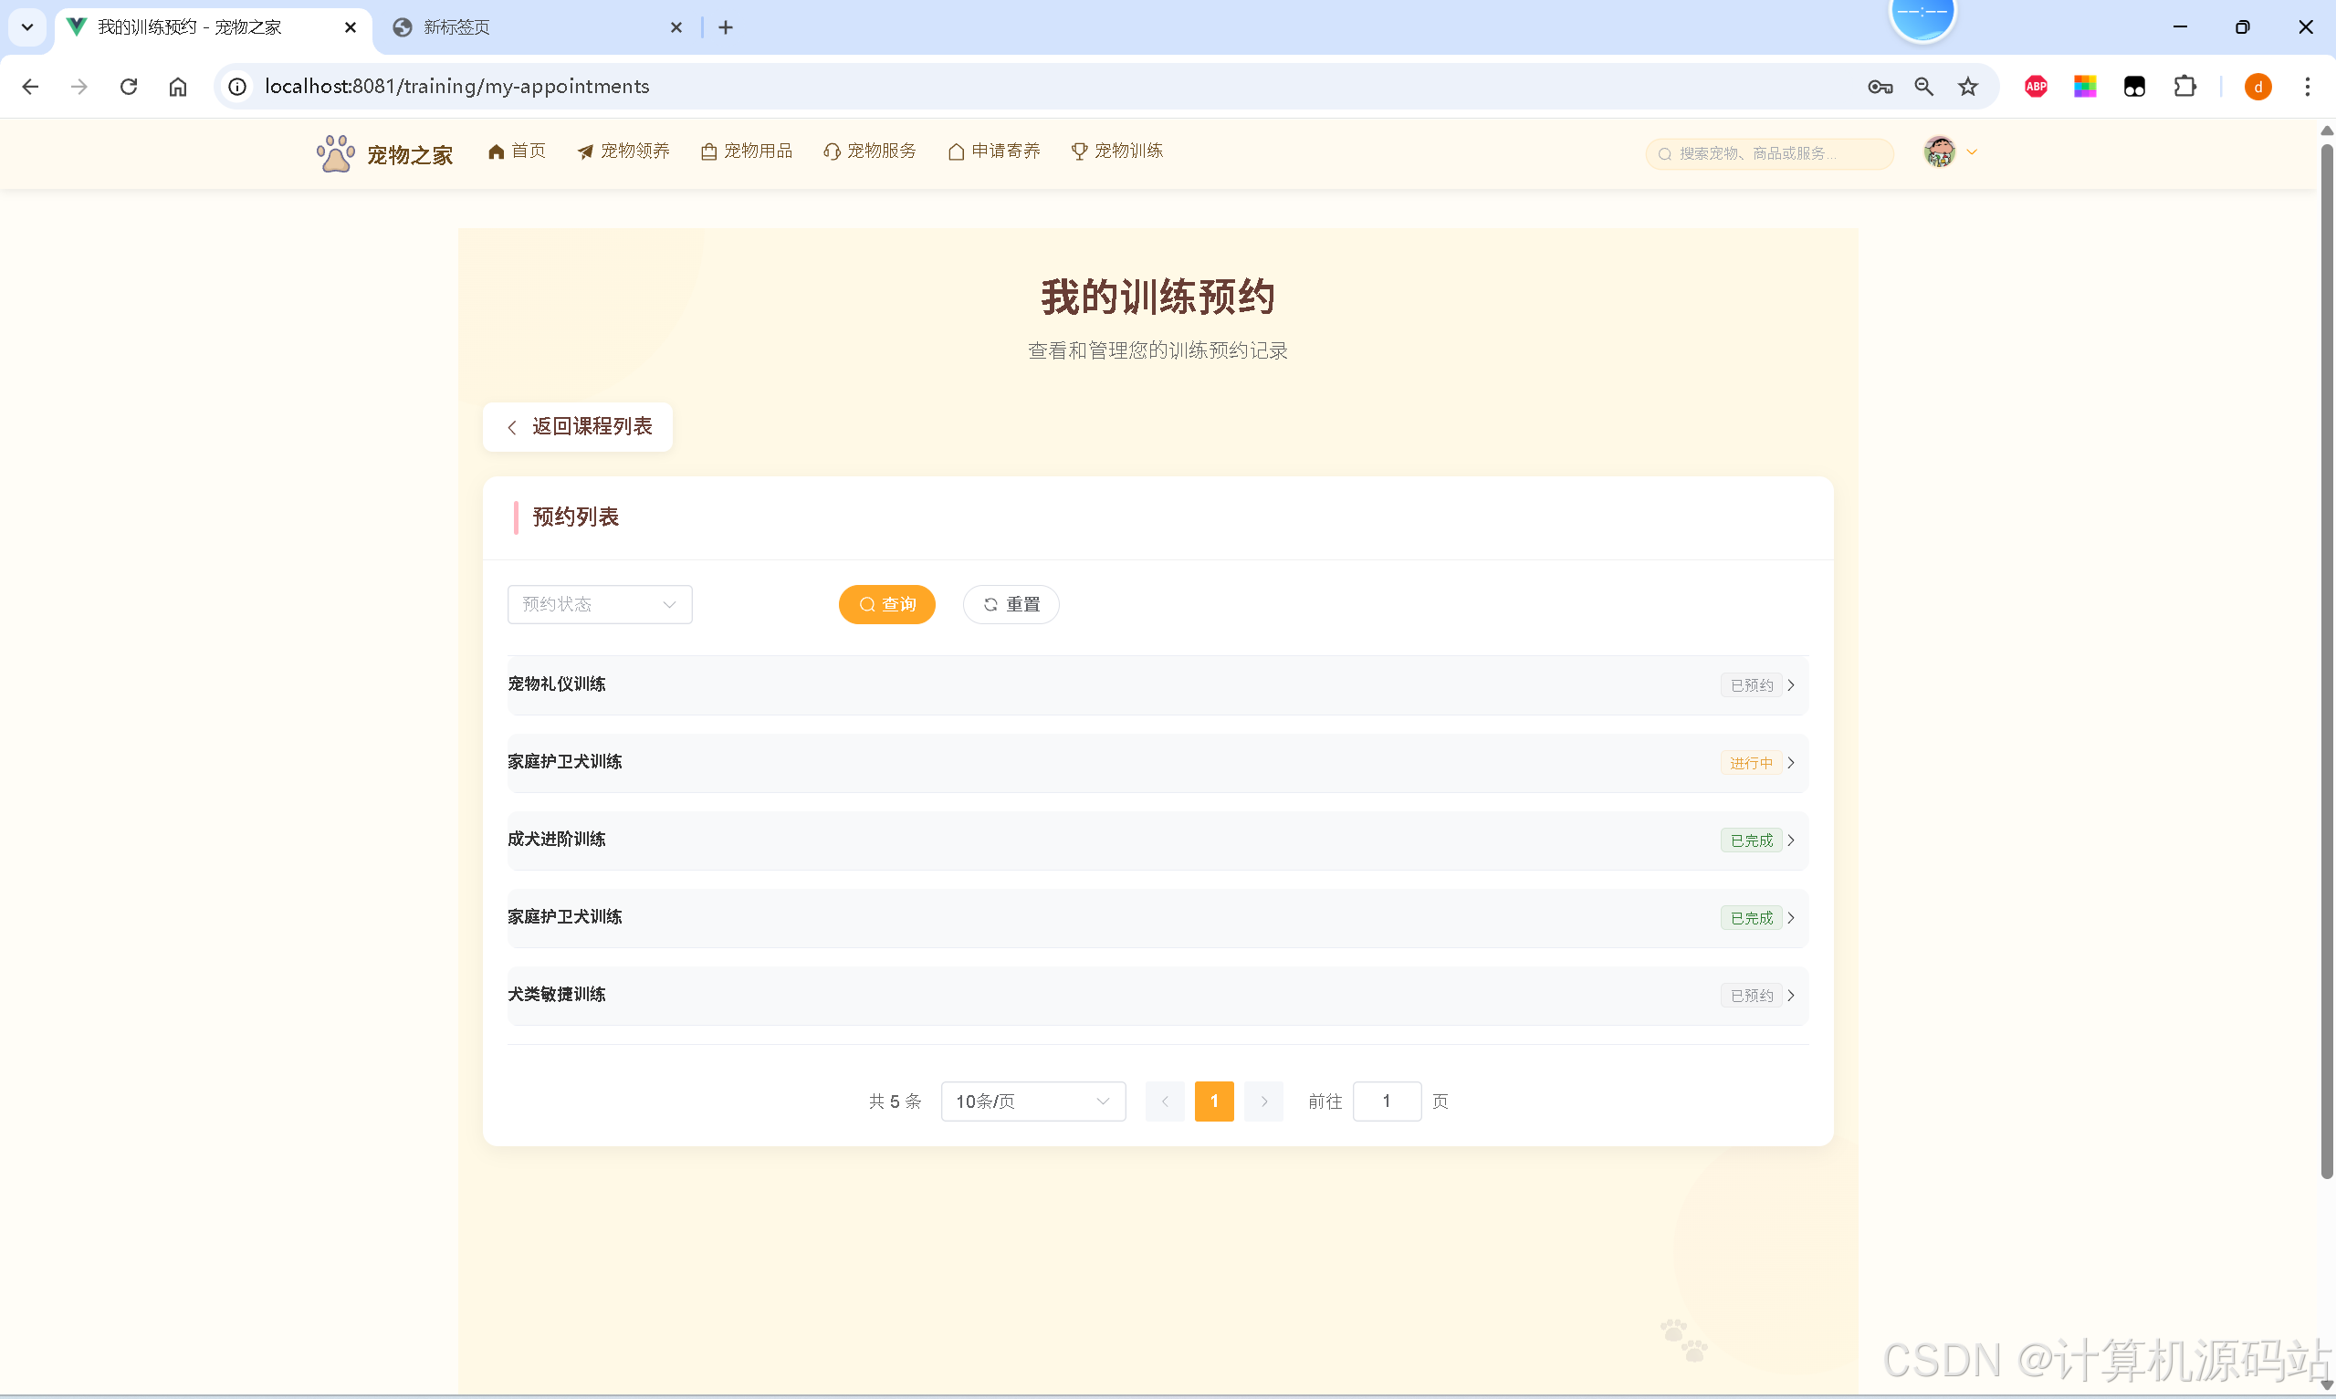Click the address bar URL
The image size is (2336, 1399).
coord(457,87)
